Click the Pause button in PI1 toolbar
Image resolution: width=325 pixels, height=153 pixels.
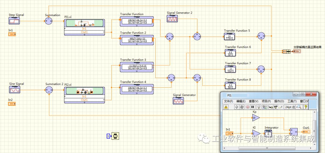coord(252,107)
